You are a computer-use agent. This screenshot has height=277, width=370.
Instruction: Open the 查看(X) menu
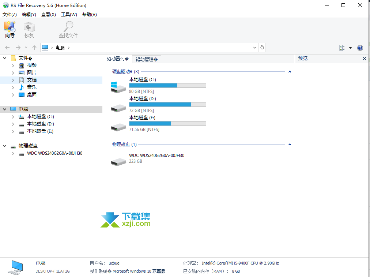point(49,15)
